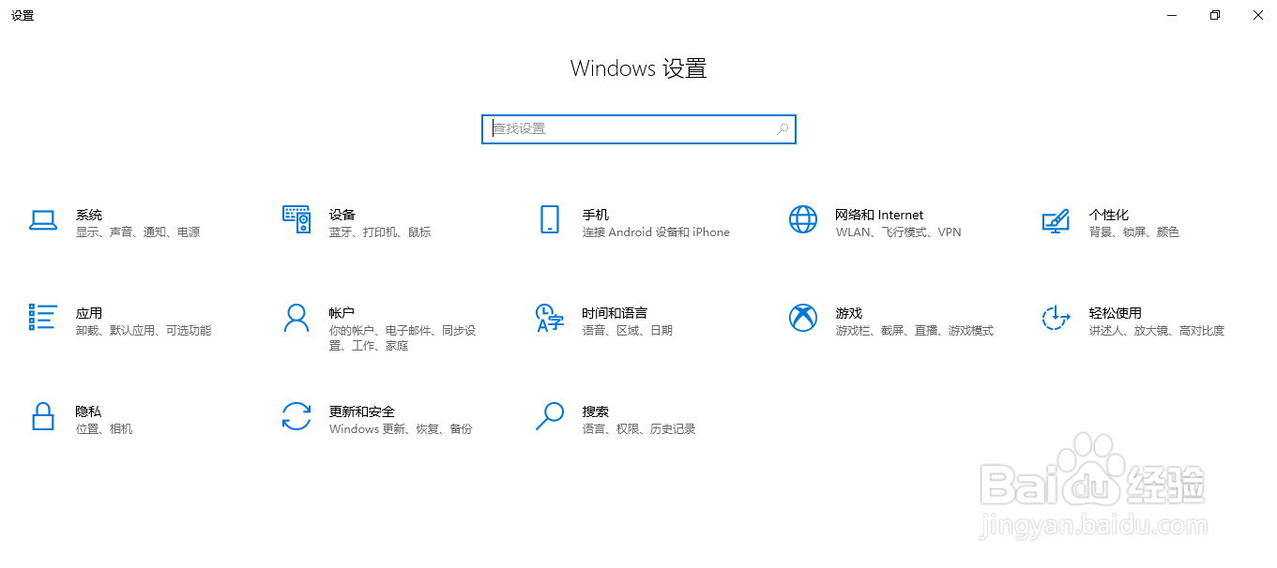Image resolution: width=1277 pixels, height=568 pixels.
Task: Open the 搜索 settings title
Action: [596, 411]
